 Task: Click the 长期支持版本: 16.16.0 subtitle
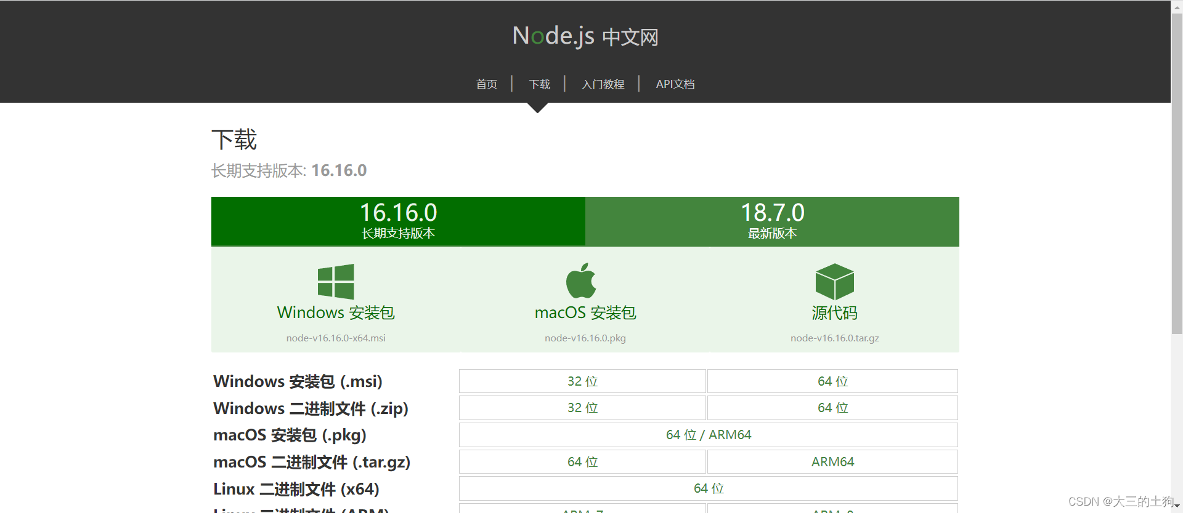[x=289, y=170]
